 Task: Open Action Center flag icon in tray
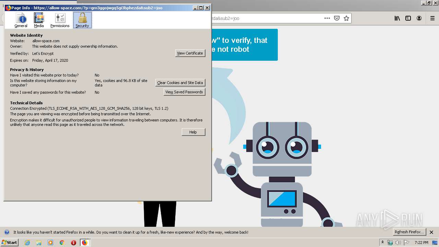tap(406, 243)
